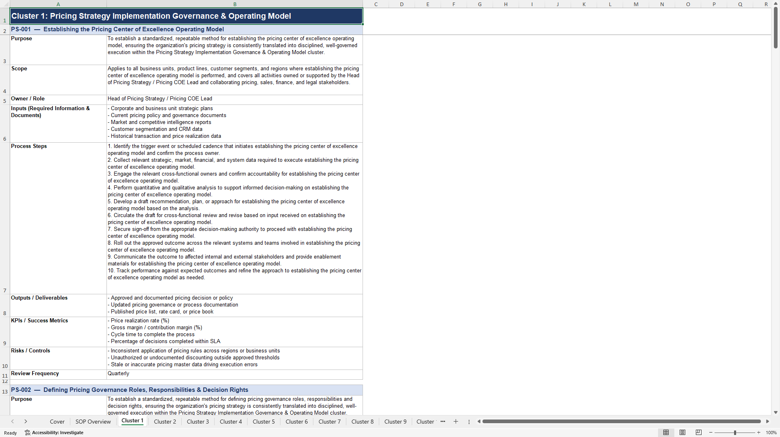
Task: Click the Inputs (Required Information & Documents) cell
Action: (x=58, y=124)
